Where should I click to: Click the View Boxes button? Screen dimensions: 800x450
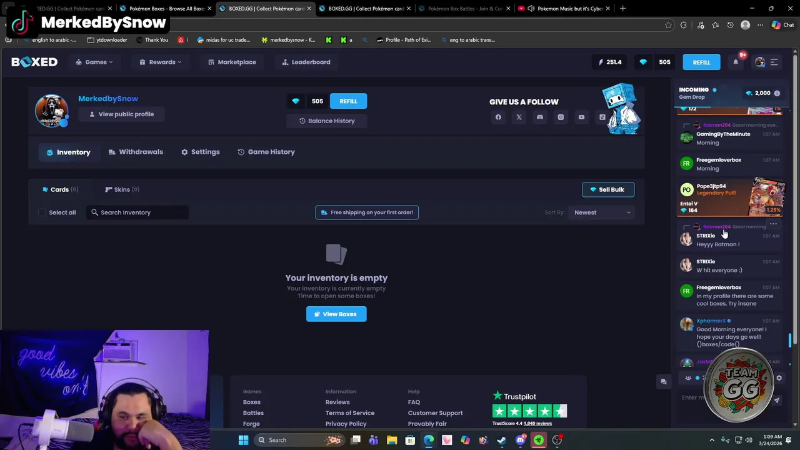(336, 314)
